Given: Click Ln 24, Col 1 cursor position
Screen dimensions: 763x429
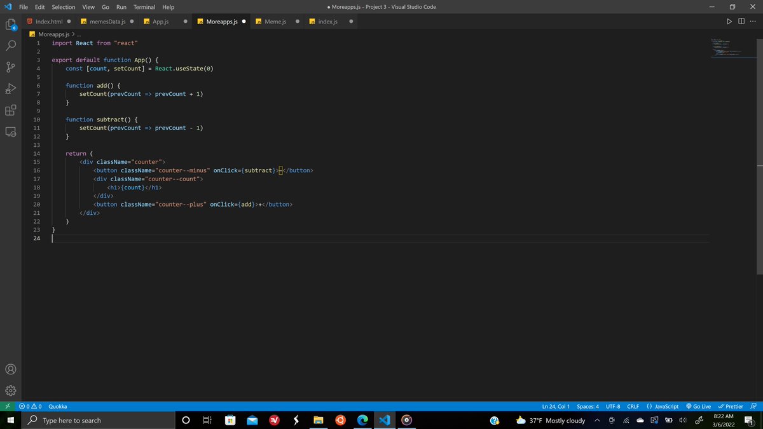Looking at the screenshot, I should click(556, 406).
